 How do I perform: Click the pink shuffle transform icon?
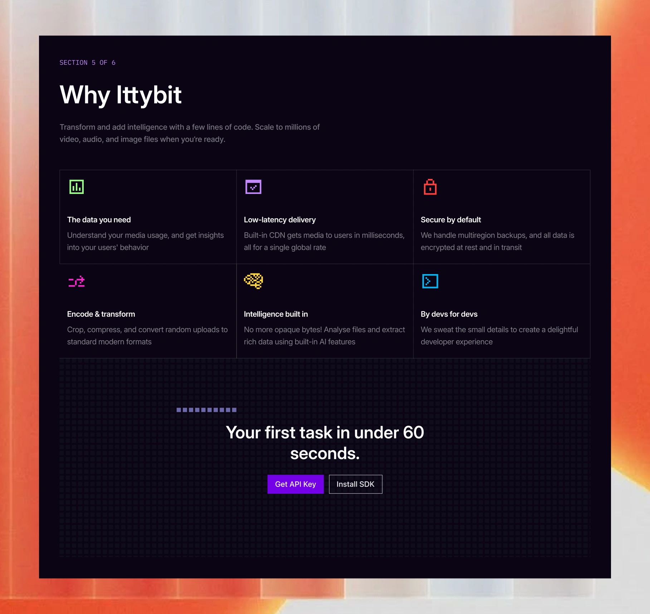coord(77,281)
